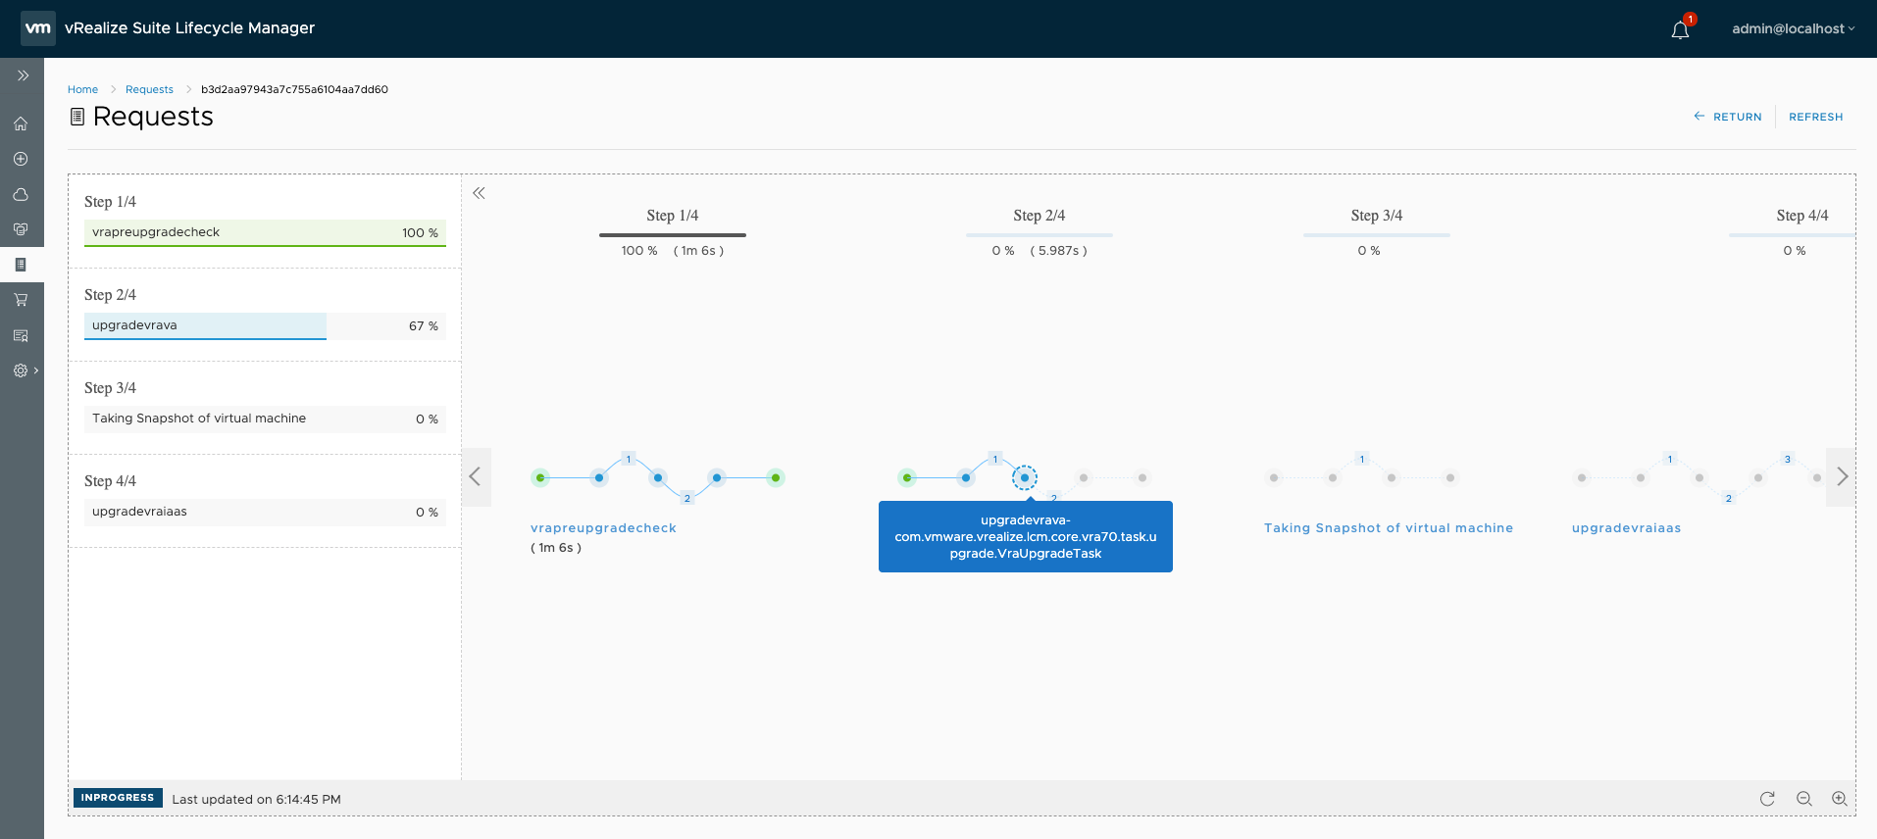
Task: Click the reset view circular arrow icon
Action: click(x=1767, y=799)
